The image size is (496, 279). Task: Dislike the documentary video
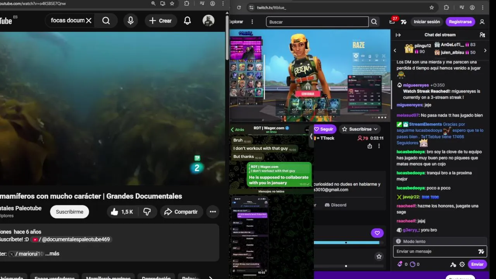coord(147,212)
